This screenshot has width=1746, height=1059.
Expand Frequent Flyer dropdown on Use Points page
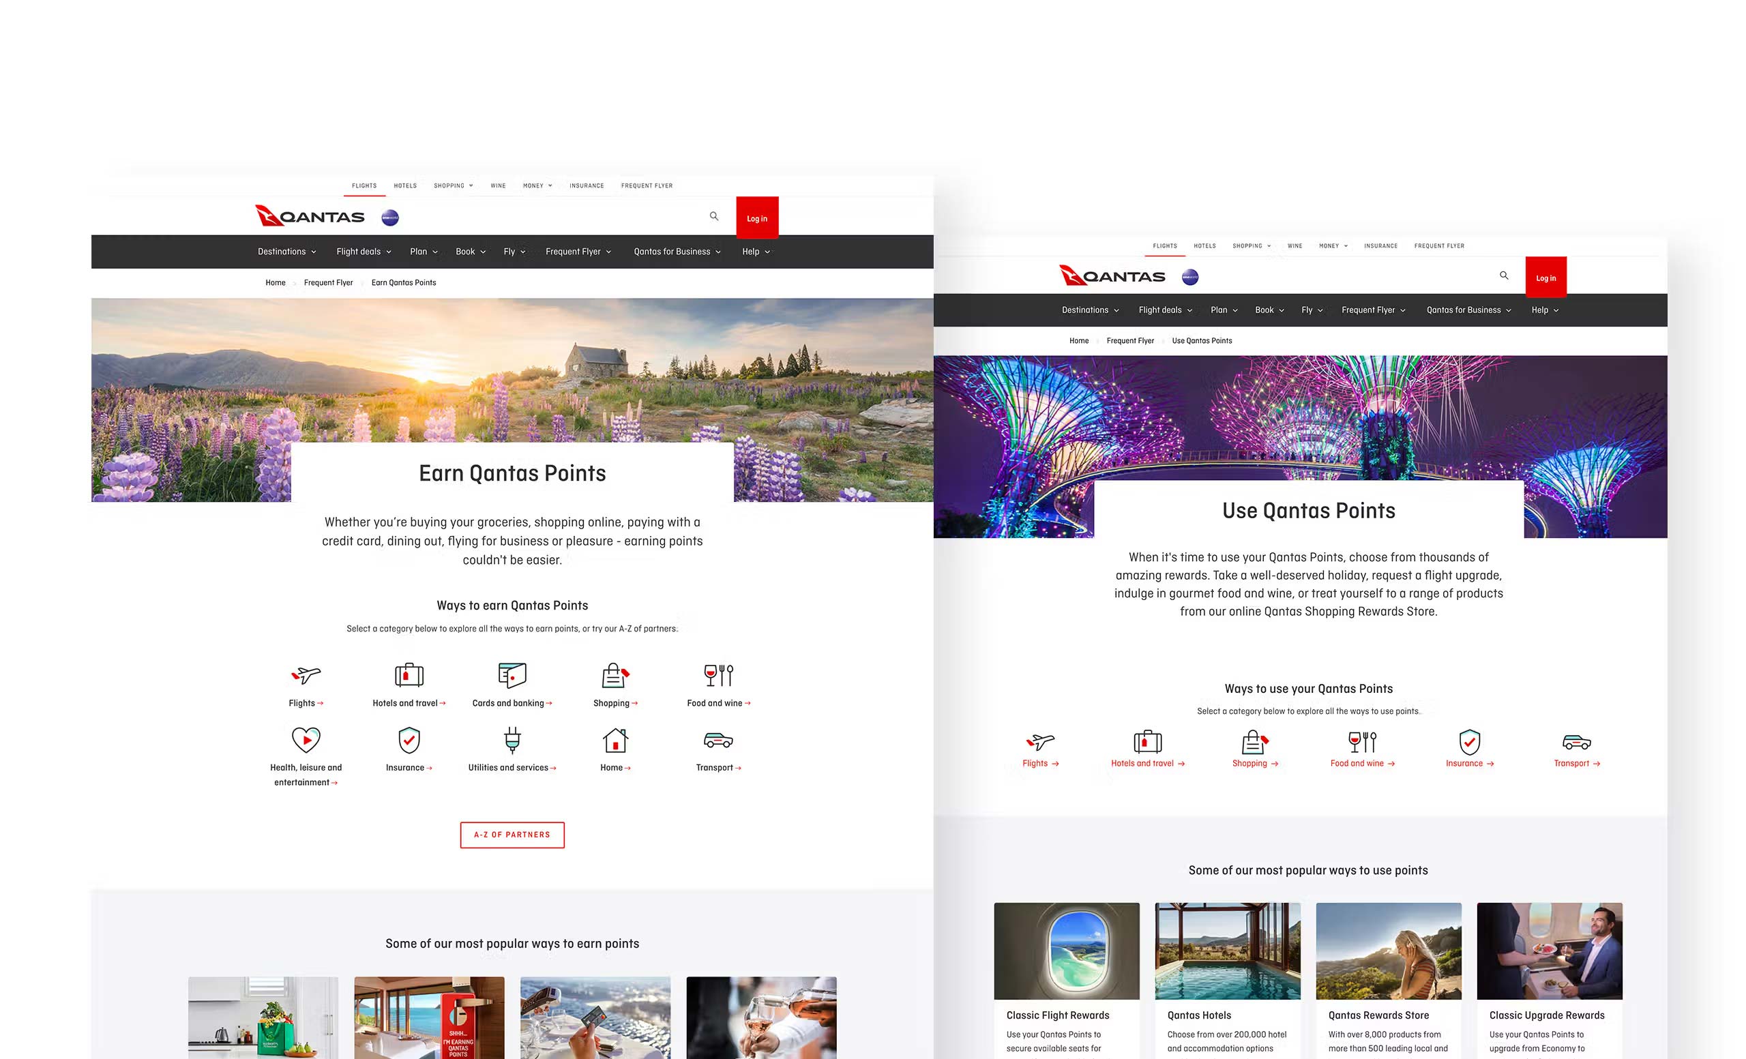[x=1374, y=310]
